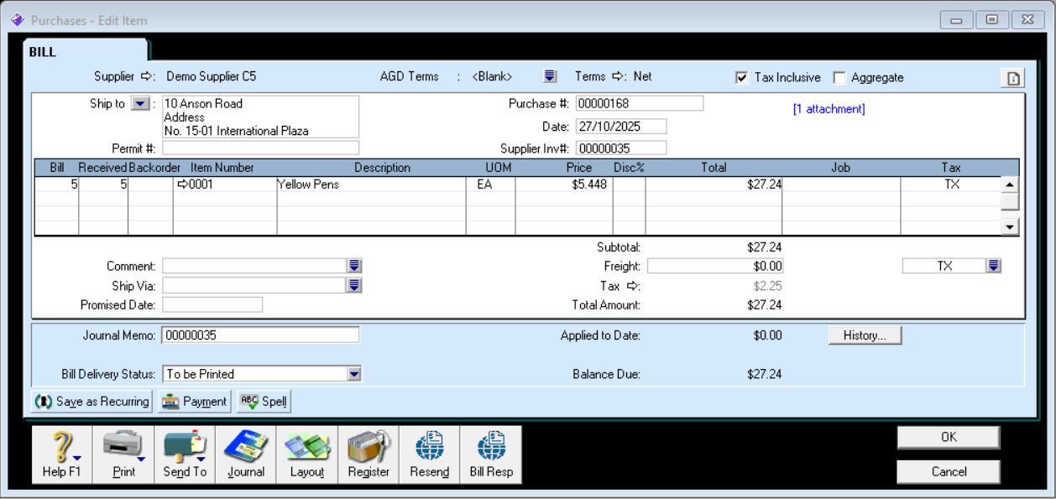Click the Purchase # field
Screen dimensions: 1056x499
point(639,104)
